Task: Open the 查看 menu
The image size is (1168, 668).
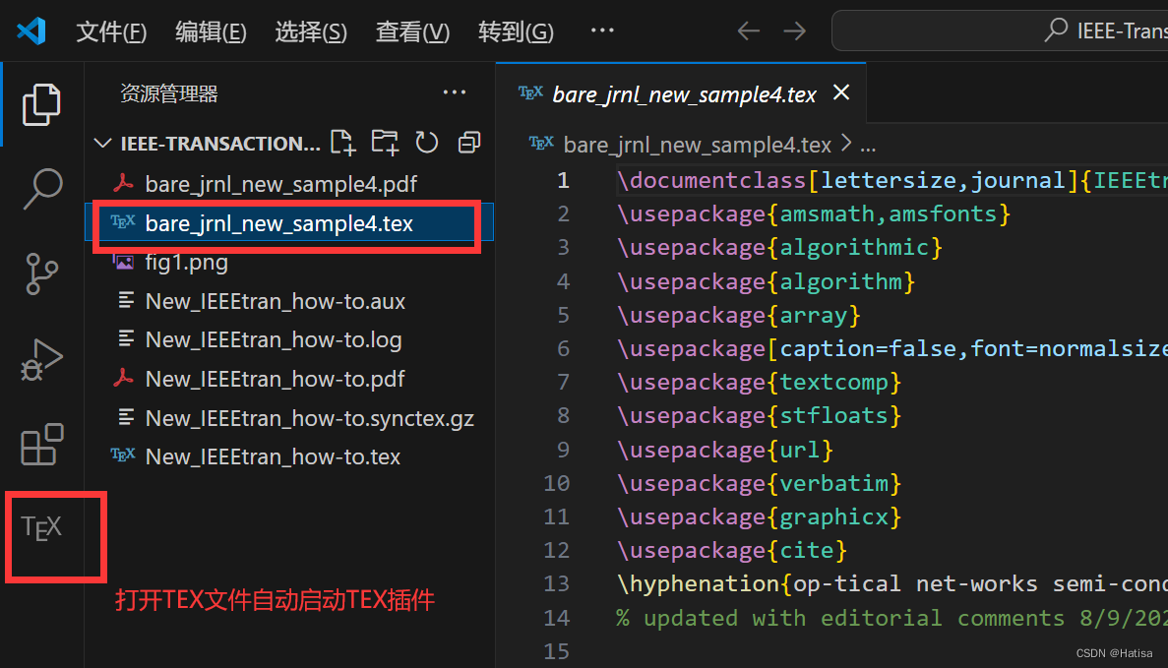Action: 412,31
